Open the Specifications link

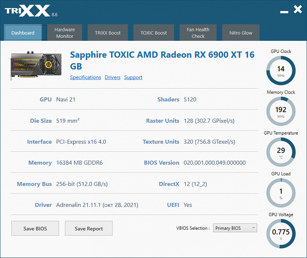click(x=85, y=77)
